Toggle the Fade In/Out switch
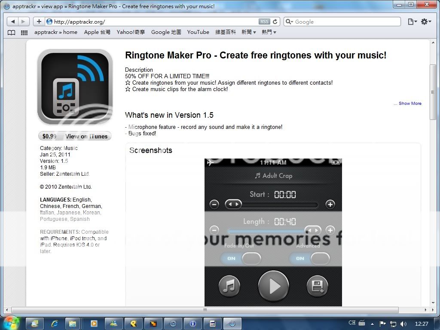 (x=241, y=258)
